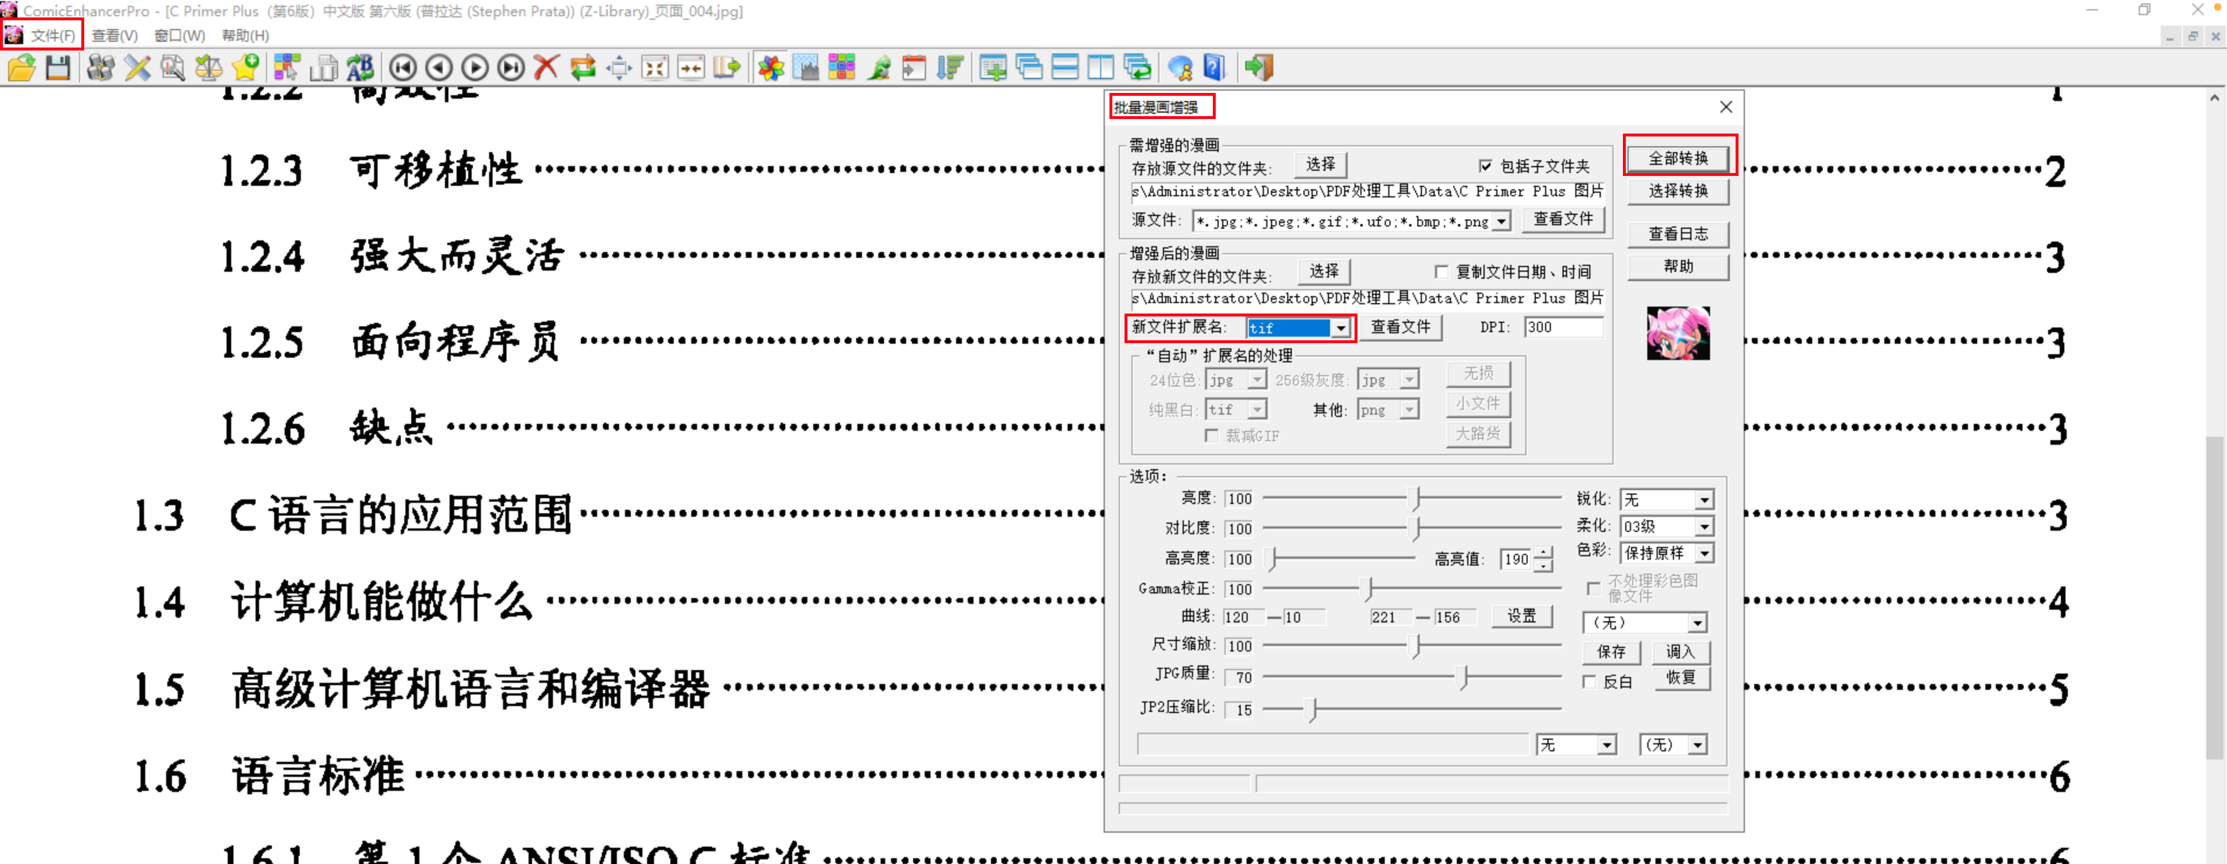Go to first image with skip-back icon

[x=403, y=67]
